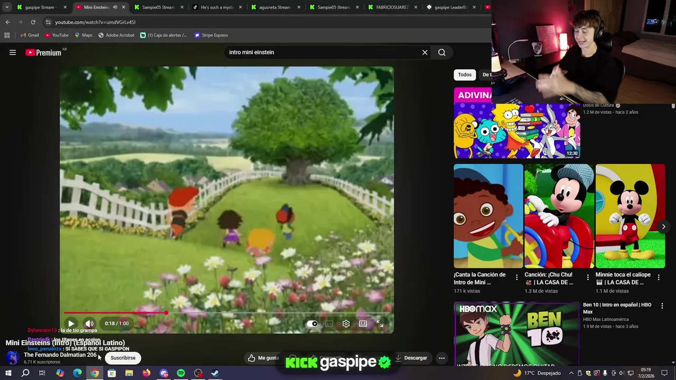Reload the current page
676x380 pixels.
click(x=33, y=22)
